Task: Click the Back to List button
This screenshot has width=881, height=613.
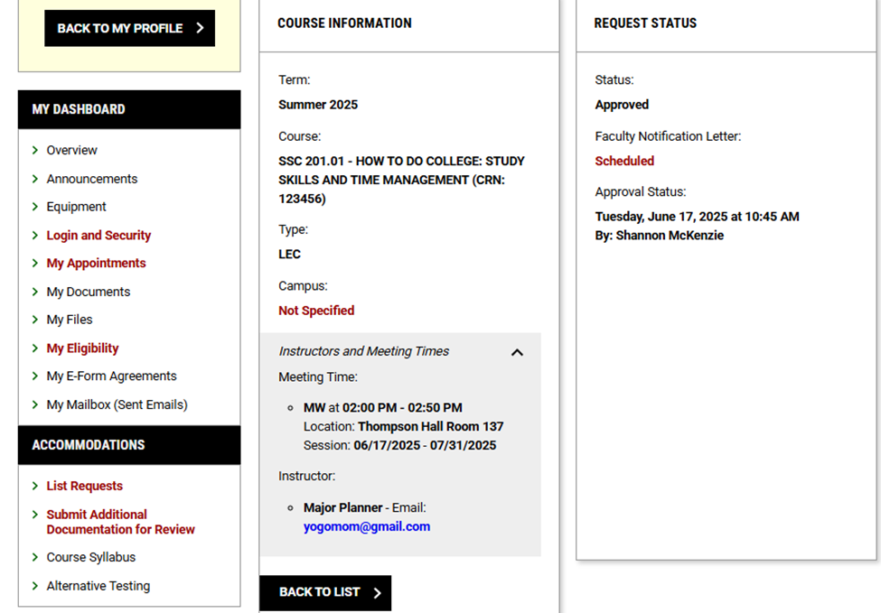Action: (x=324, y=592)
